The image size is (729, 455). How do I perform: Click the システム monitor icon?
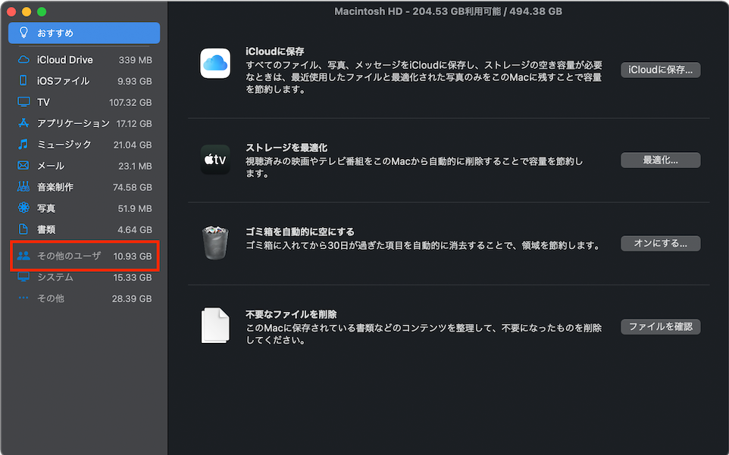23,277
